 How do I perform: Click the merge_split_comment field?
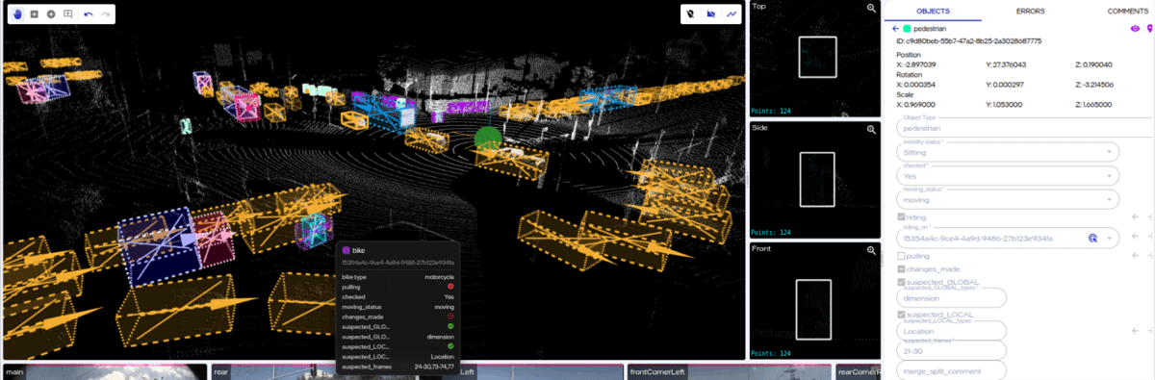coord(951,371)
